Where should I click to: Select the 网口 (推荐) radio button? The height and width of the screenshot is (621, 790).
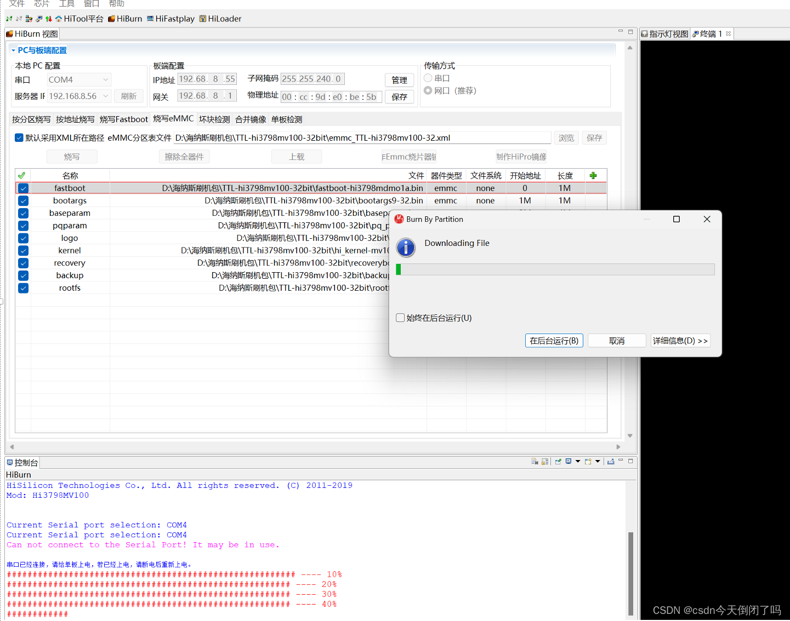tap(428, 90)
